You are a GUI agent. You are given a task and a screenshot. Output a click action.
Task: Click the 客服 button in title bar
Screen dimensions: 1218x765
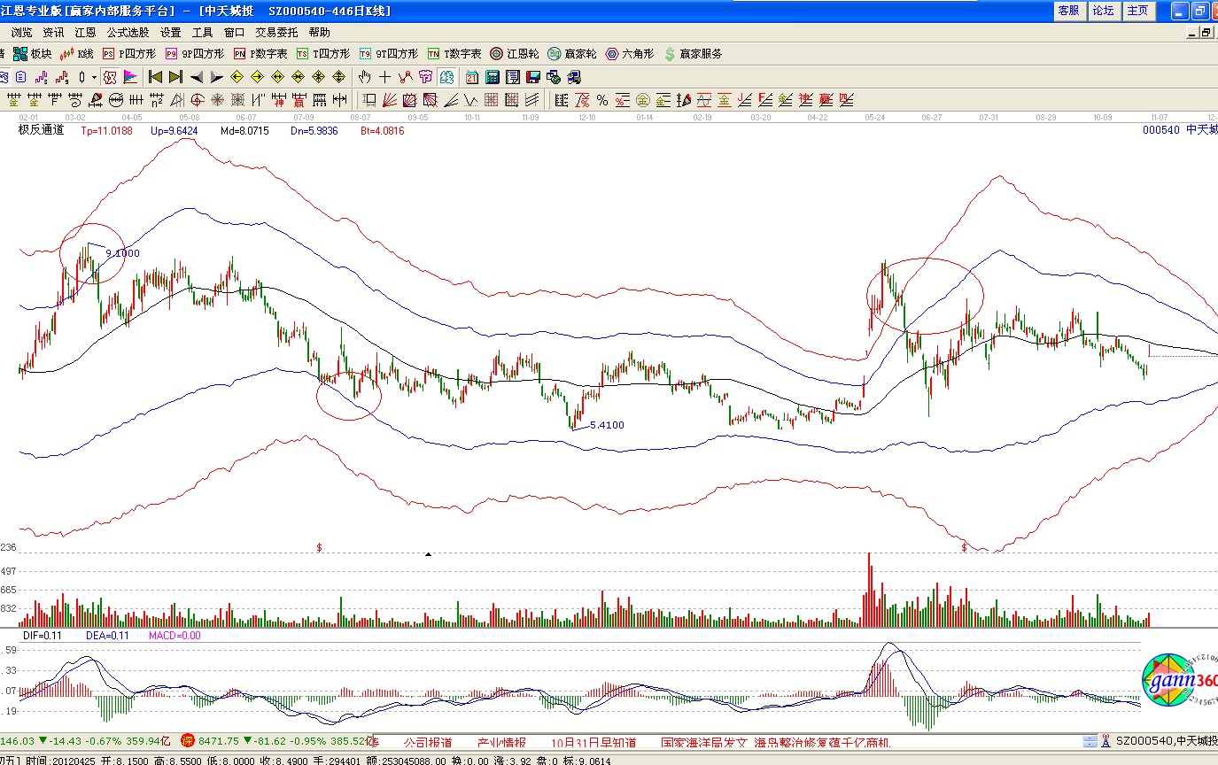coord(1068,11)
